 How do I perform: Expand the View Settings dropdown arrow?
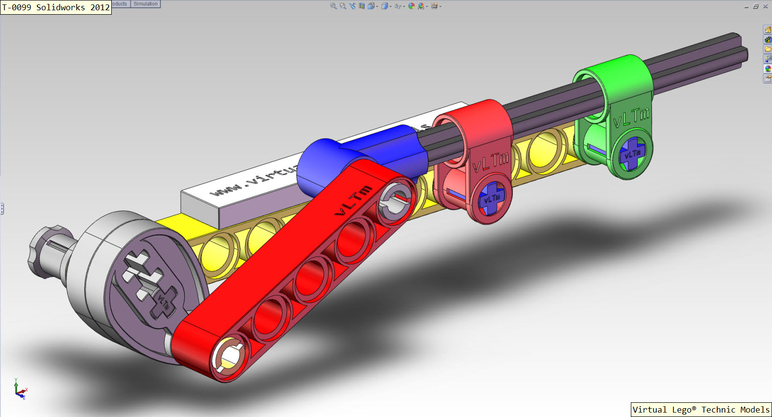pos(440,6)
